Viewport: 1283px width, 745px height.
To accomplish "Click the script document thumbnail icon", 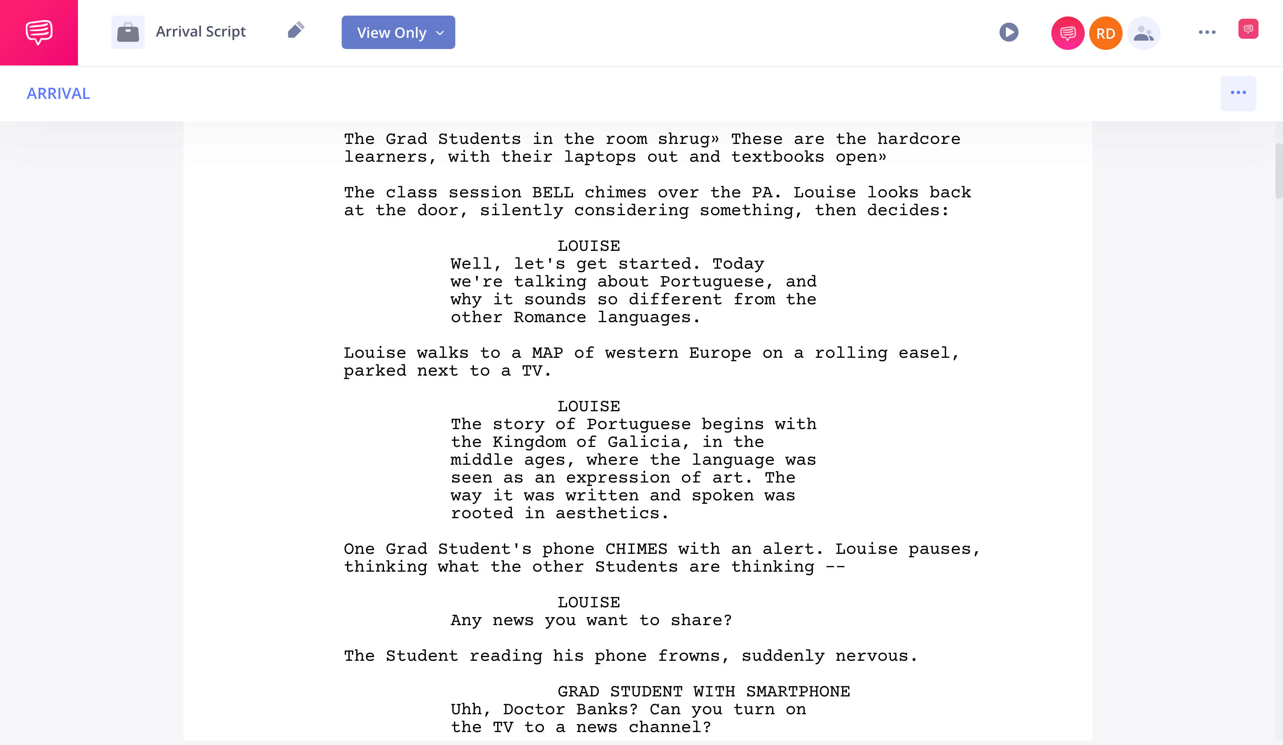I will click(x=129, y=32).
